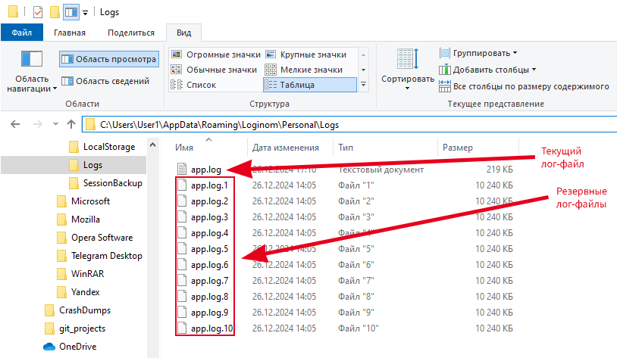Select the app.log.8 file
This screenshot has height=358, width=617.
(209, 297)
